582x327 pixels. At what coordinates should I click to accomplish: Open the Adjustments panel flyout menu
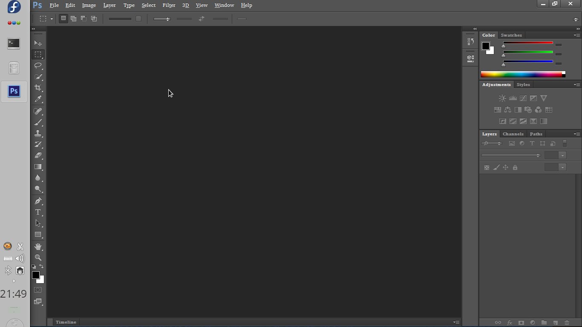point(576,84)
